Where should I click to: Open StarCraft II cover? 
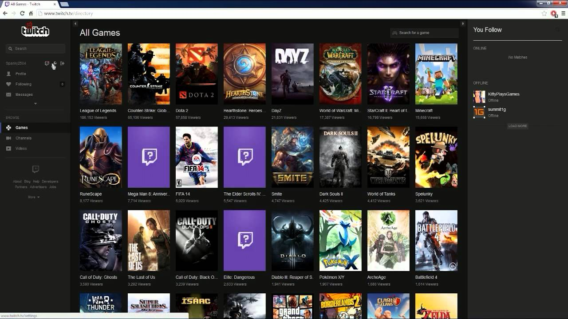coord(388,74)
